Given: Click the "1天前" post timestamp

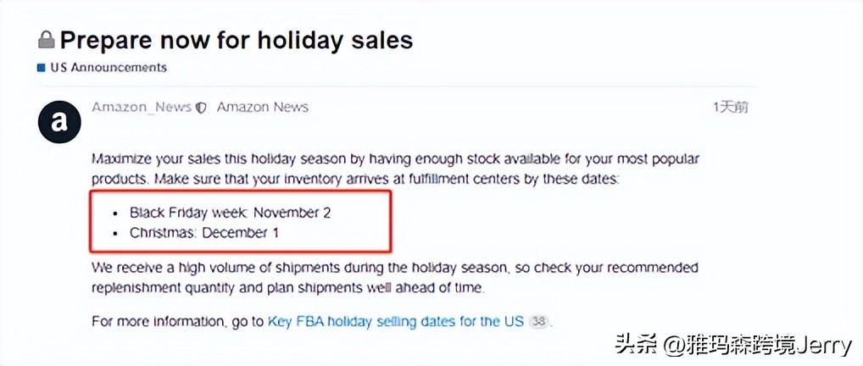Looking at the screenshot, I should [x=730, y=108].
